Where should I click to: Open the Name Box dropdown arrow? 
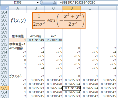37,3
